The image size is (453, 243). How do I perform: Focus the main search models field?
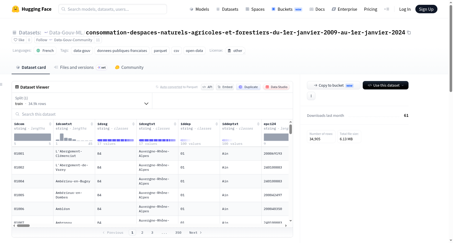click(x=113, y=9)
